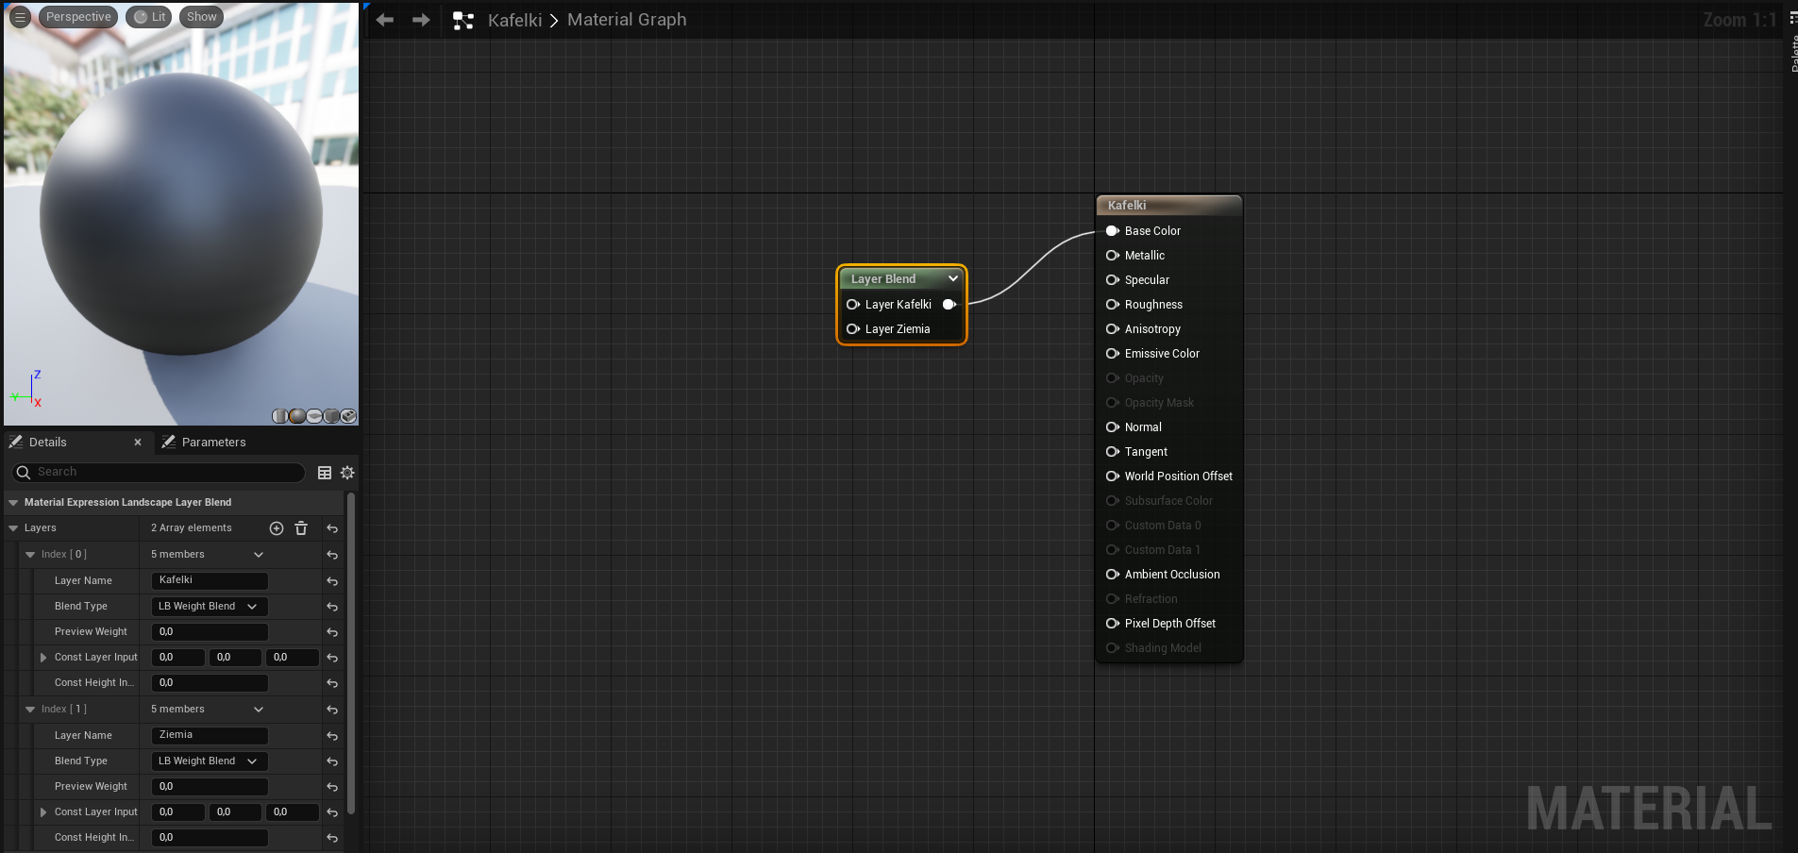Click the Kafelki breadcrumb in the graph header
This screenshot has width=1798, height=853.
point(514,19)
